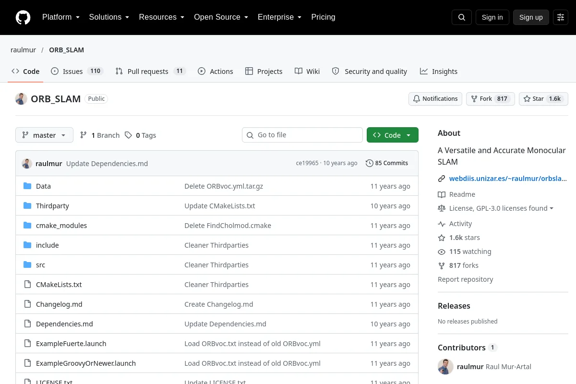Image resolution: width=576 pixels, height=384 pixels.
Task: Click commit message Delete FindCholmod.cmake
Action: pos(228,226)
